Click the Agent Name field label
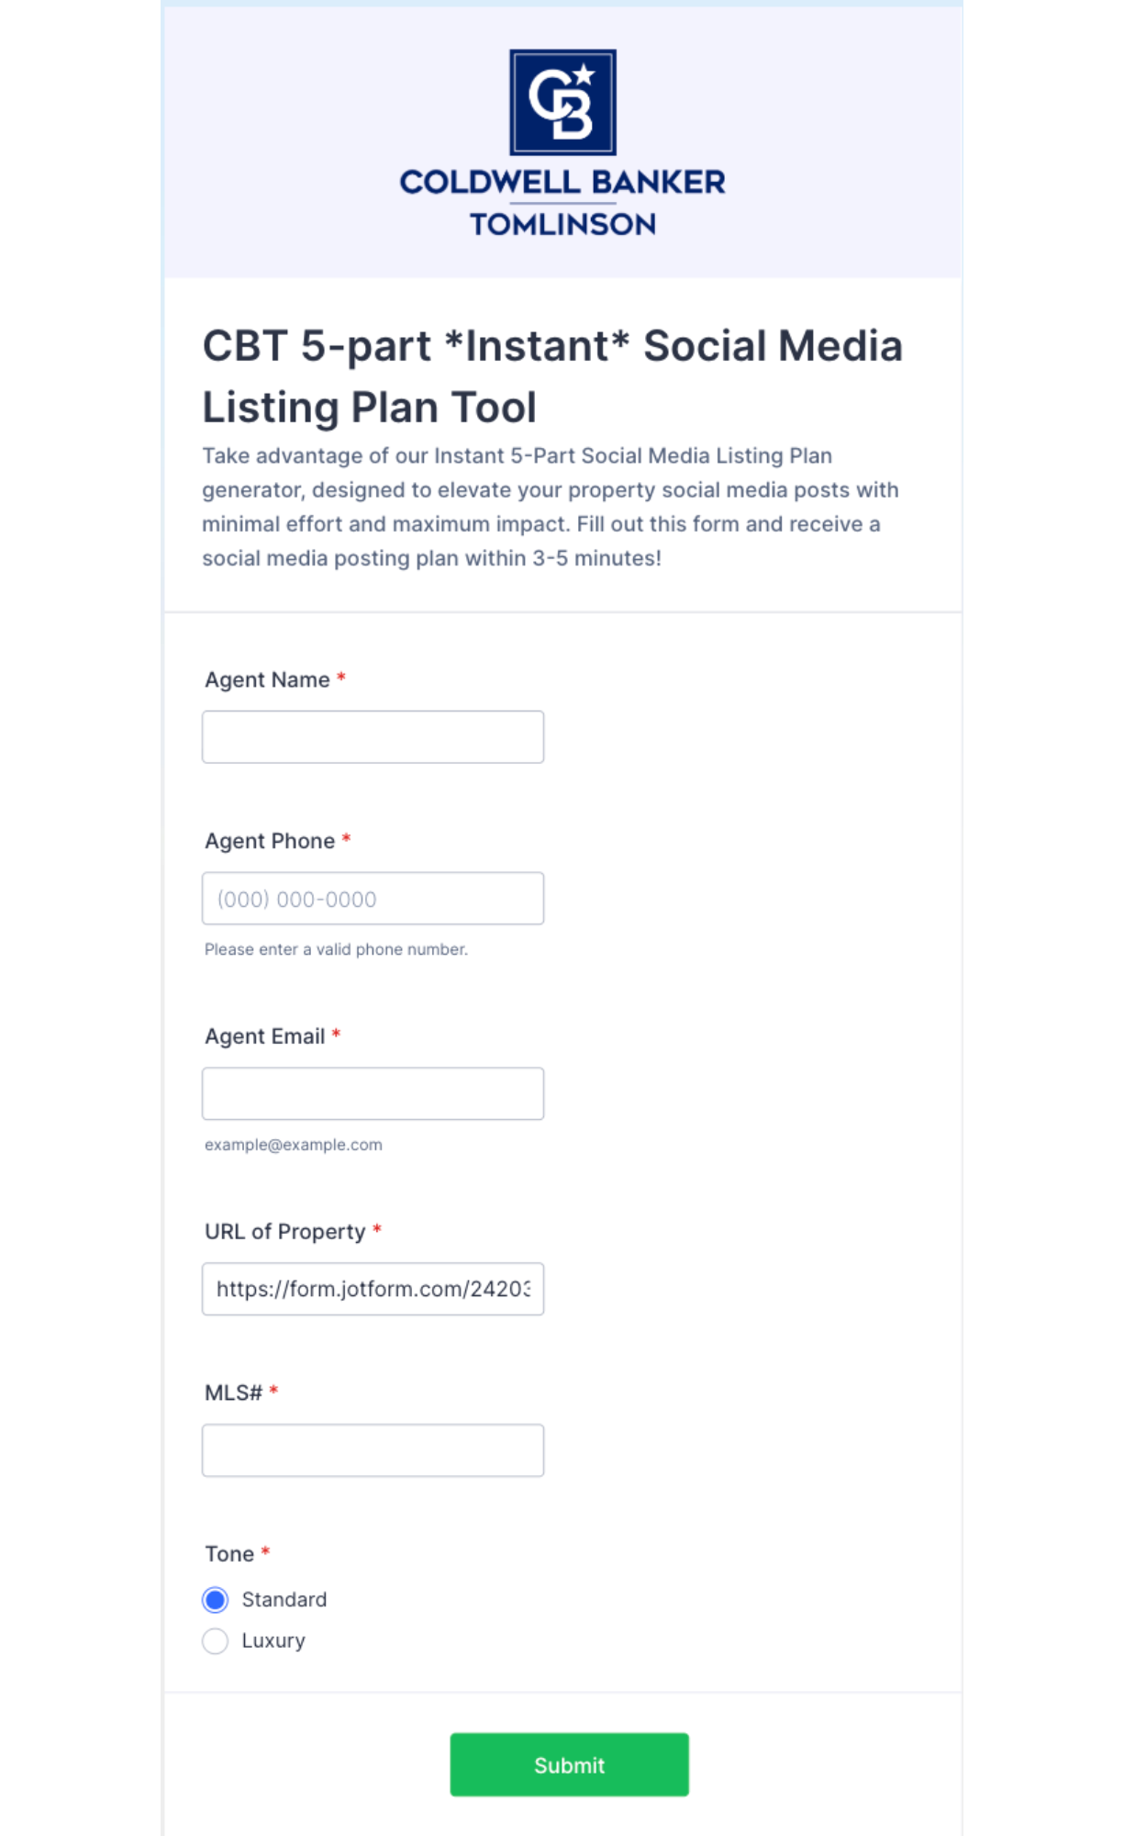The height and width of the screenshot is (1836, 1124). click(x=267, y=680)
